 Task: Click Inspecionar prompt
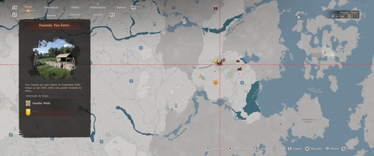(218, 149)
